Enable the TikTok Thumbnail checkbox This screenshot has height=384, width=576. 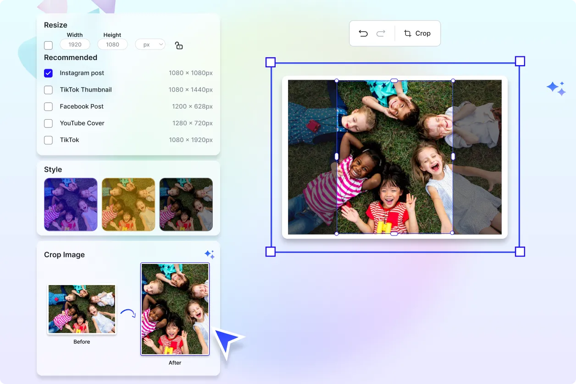48,90
